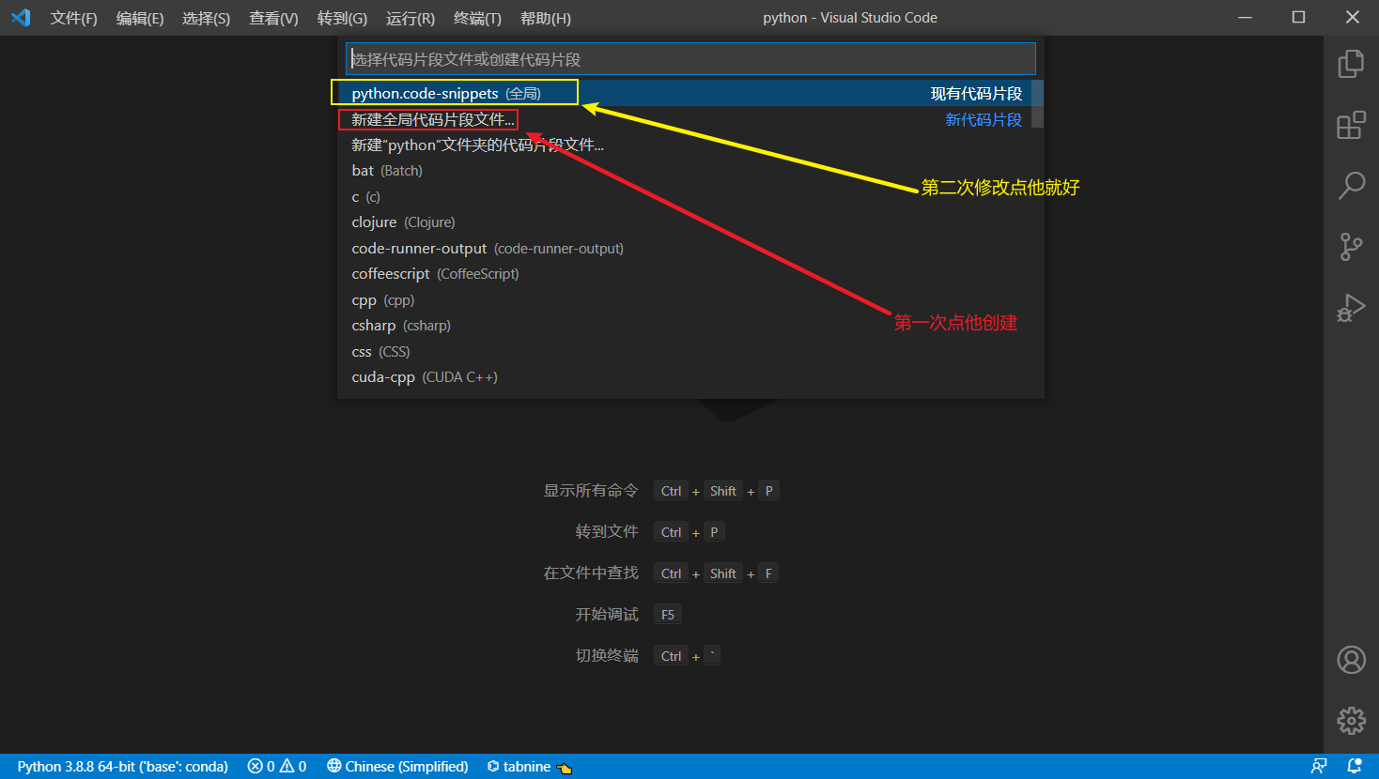Select code-runner-output snippet entry
This screenshot has height=779, width=1379.
[x=684, y=248]
